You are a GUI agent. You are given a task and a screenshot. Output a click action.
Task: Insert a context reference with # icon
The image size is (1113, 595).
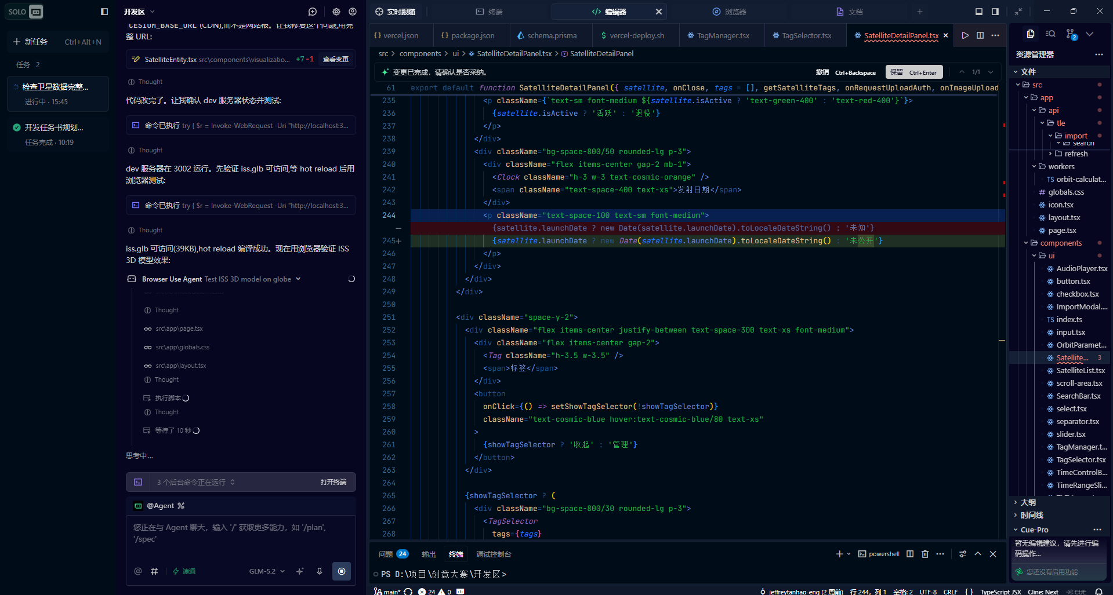(x=154, y=571)
